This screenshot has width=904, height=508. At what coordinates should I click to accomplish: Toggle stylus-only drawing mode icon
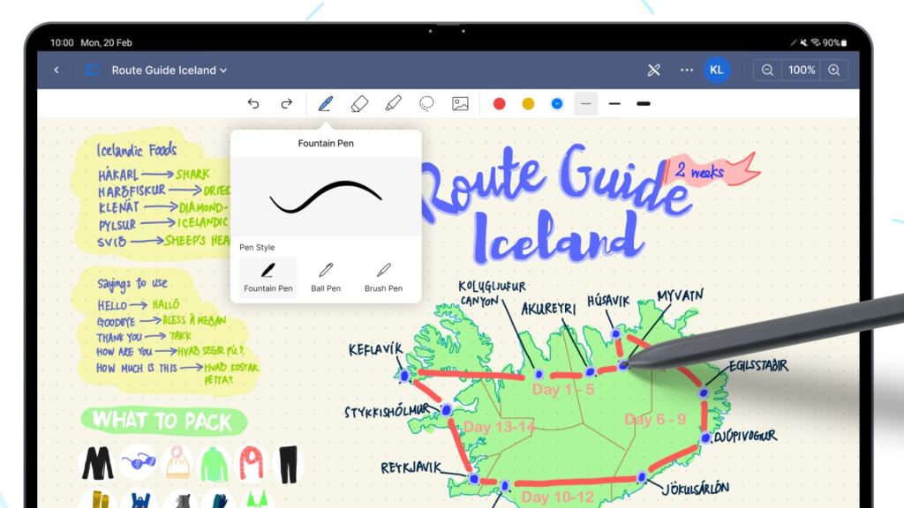(x=654, y=71)
